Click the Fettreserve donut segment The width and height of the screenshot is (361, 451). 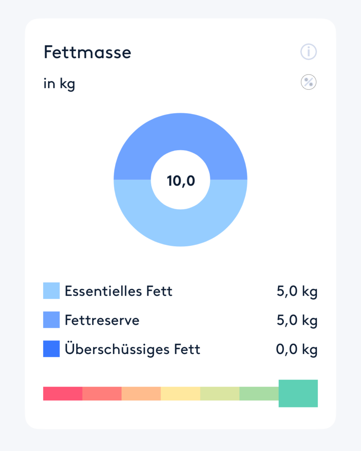(181, 131)
